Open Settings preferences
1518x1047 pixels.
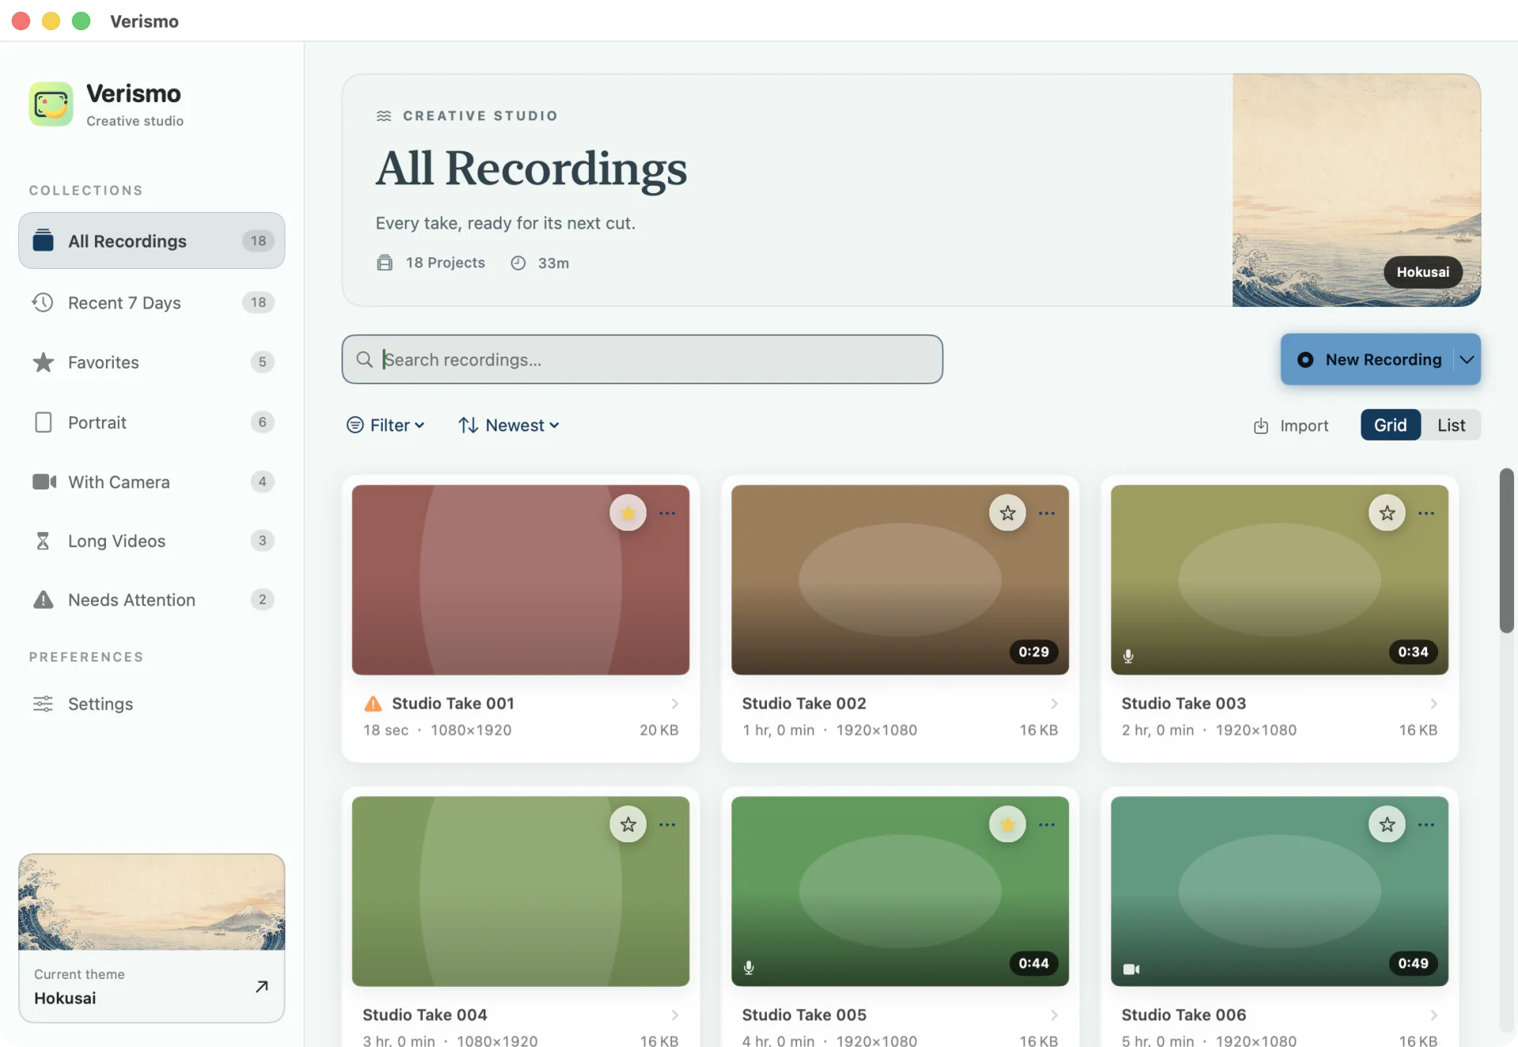[152, 703]
